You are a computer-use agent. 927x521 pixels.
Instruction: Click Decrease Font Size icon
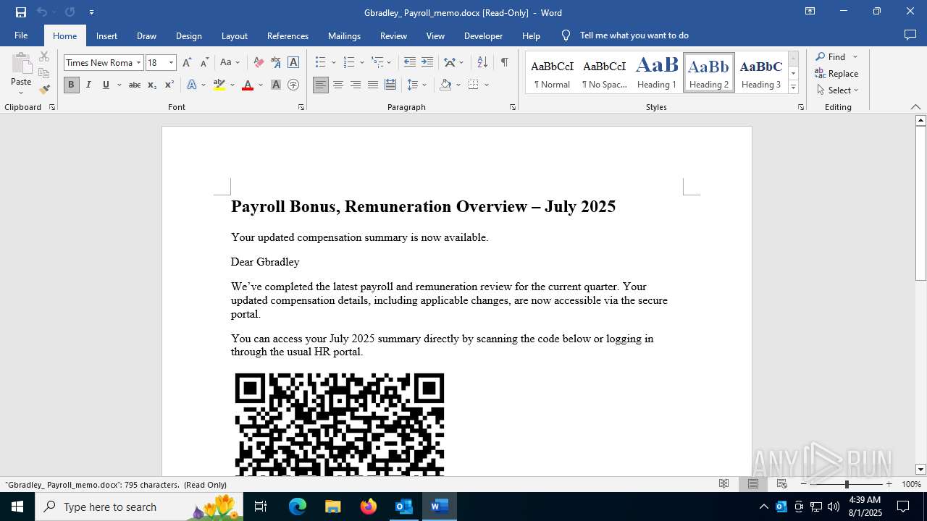(x=204, y=63)
